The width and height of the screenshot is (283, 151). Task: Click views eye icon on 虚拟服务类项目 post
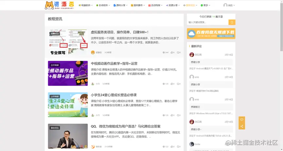point(164,53)
